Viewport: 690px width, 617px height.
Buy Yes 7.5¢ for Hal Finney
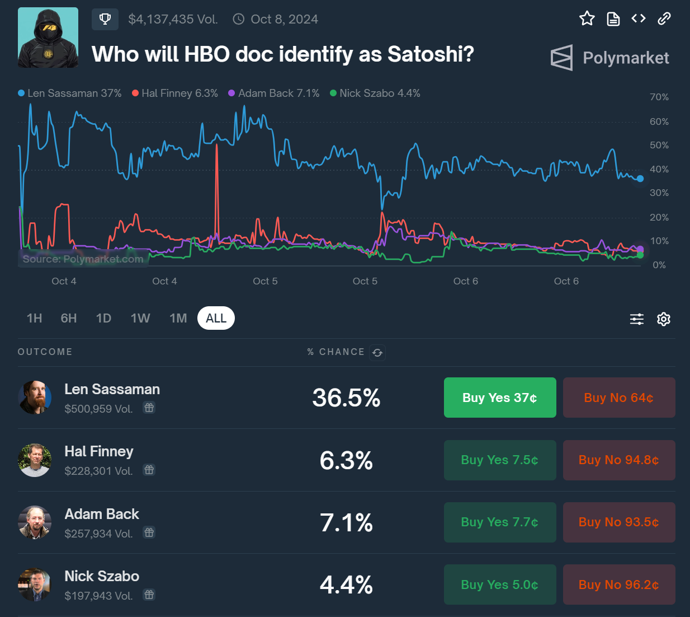[x=500, y=460]
